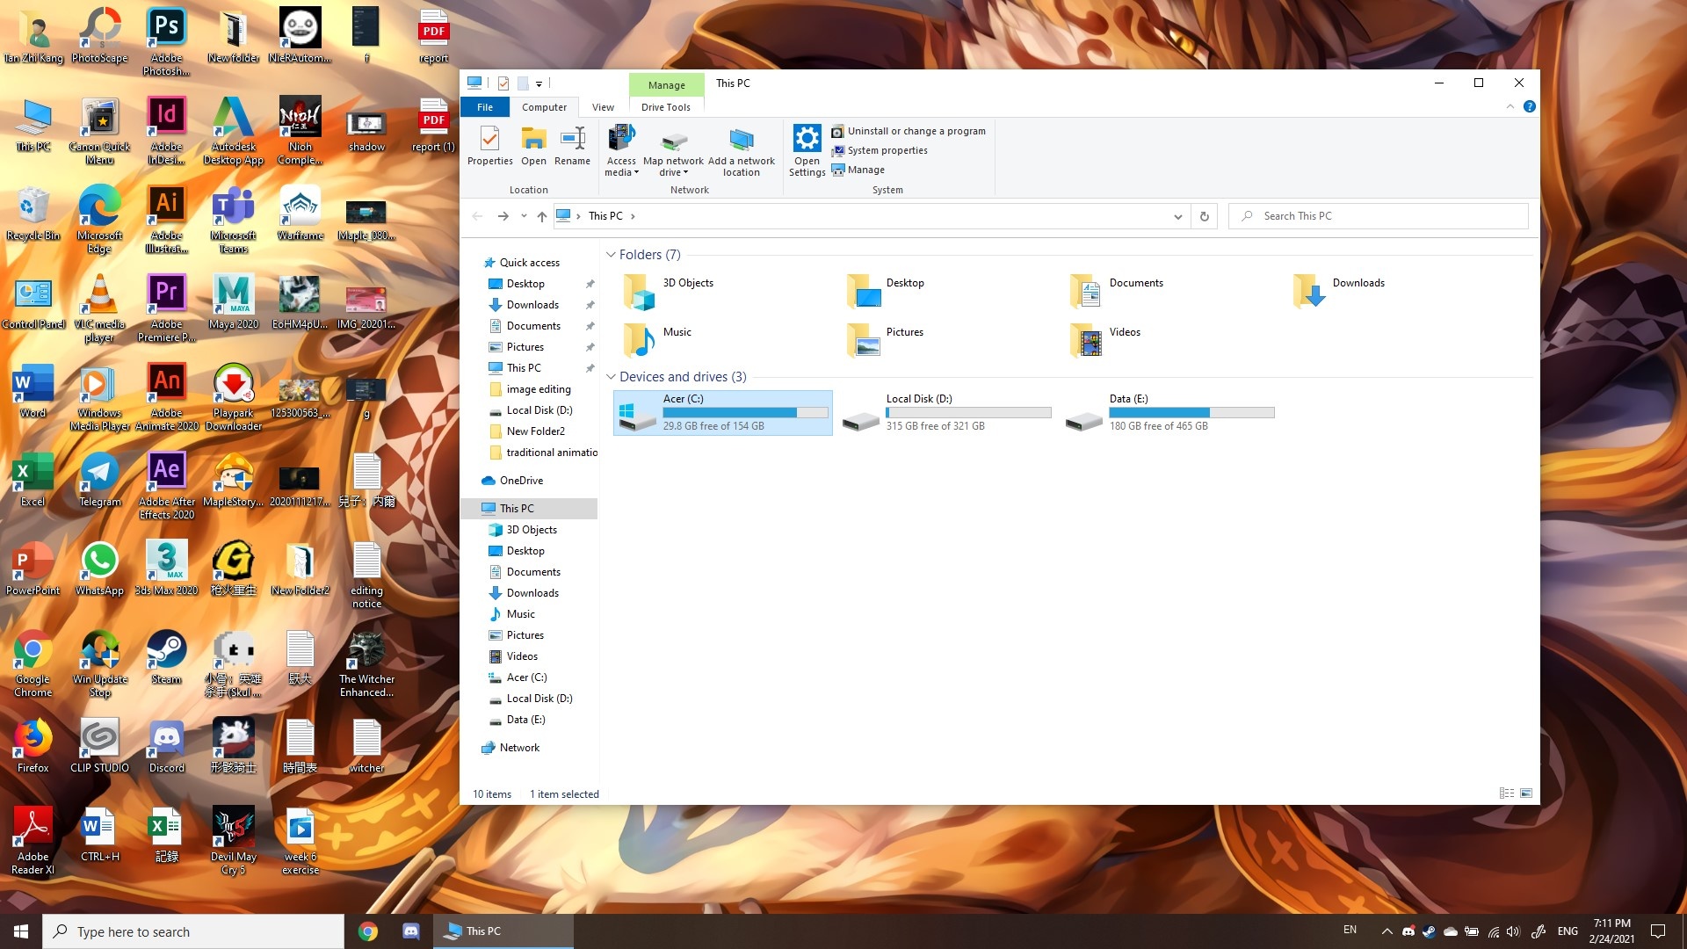Image resolution: width=1687 pixels, height=949 pixels.
Task: Open the Properties ribbon button
Action: tap(489, 146)
